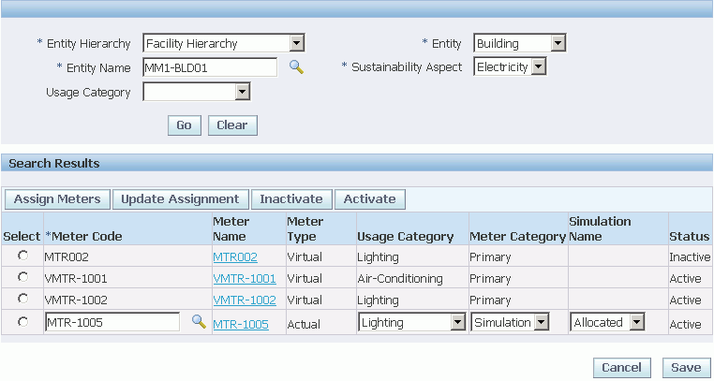Click the Go button
Viewport: 714px width, 381px height.
185,125
